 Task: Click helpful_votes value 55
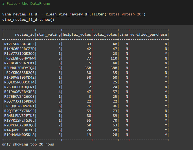coord(89,121)
